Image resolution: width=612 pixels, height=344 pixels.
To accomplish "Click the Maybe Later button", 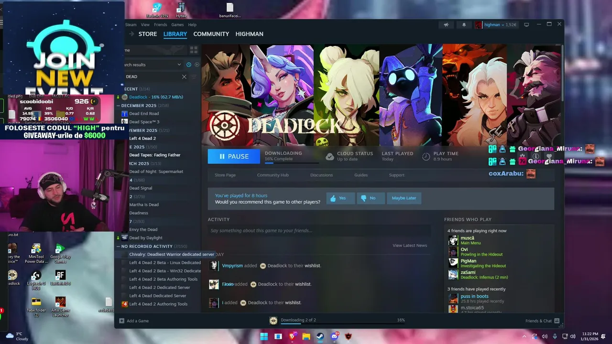I will coord(404,198).
